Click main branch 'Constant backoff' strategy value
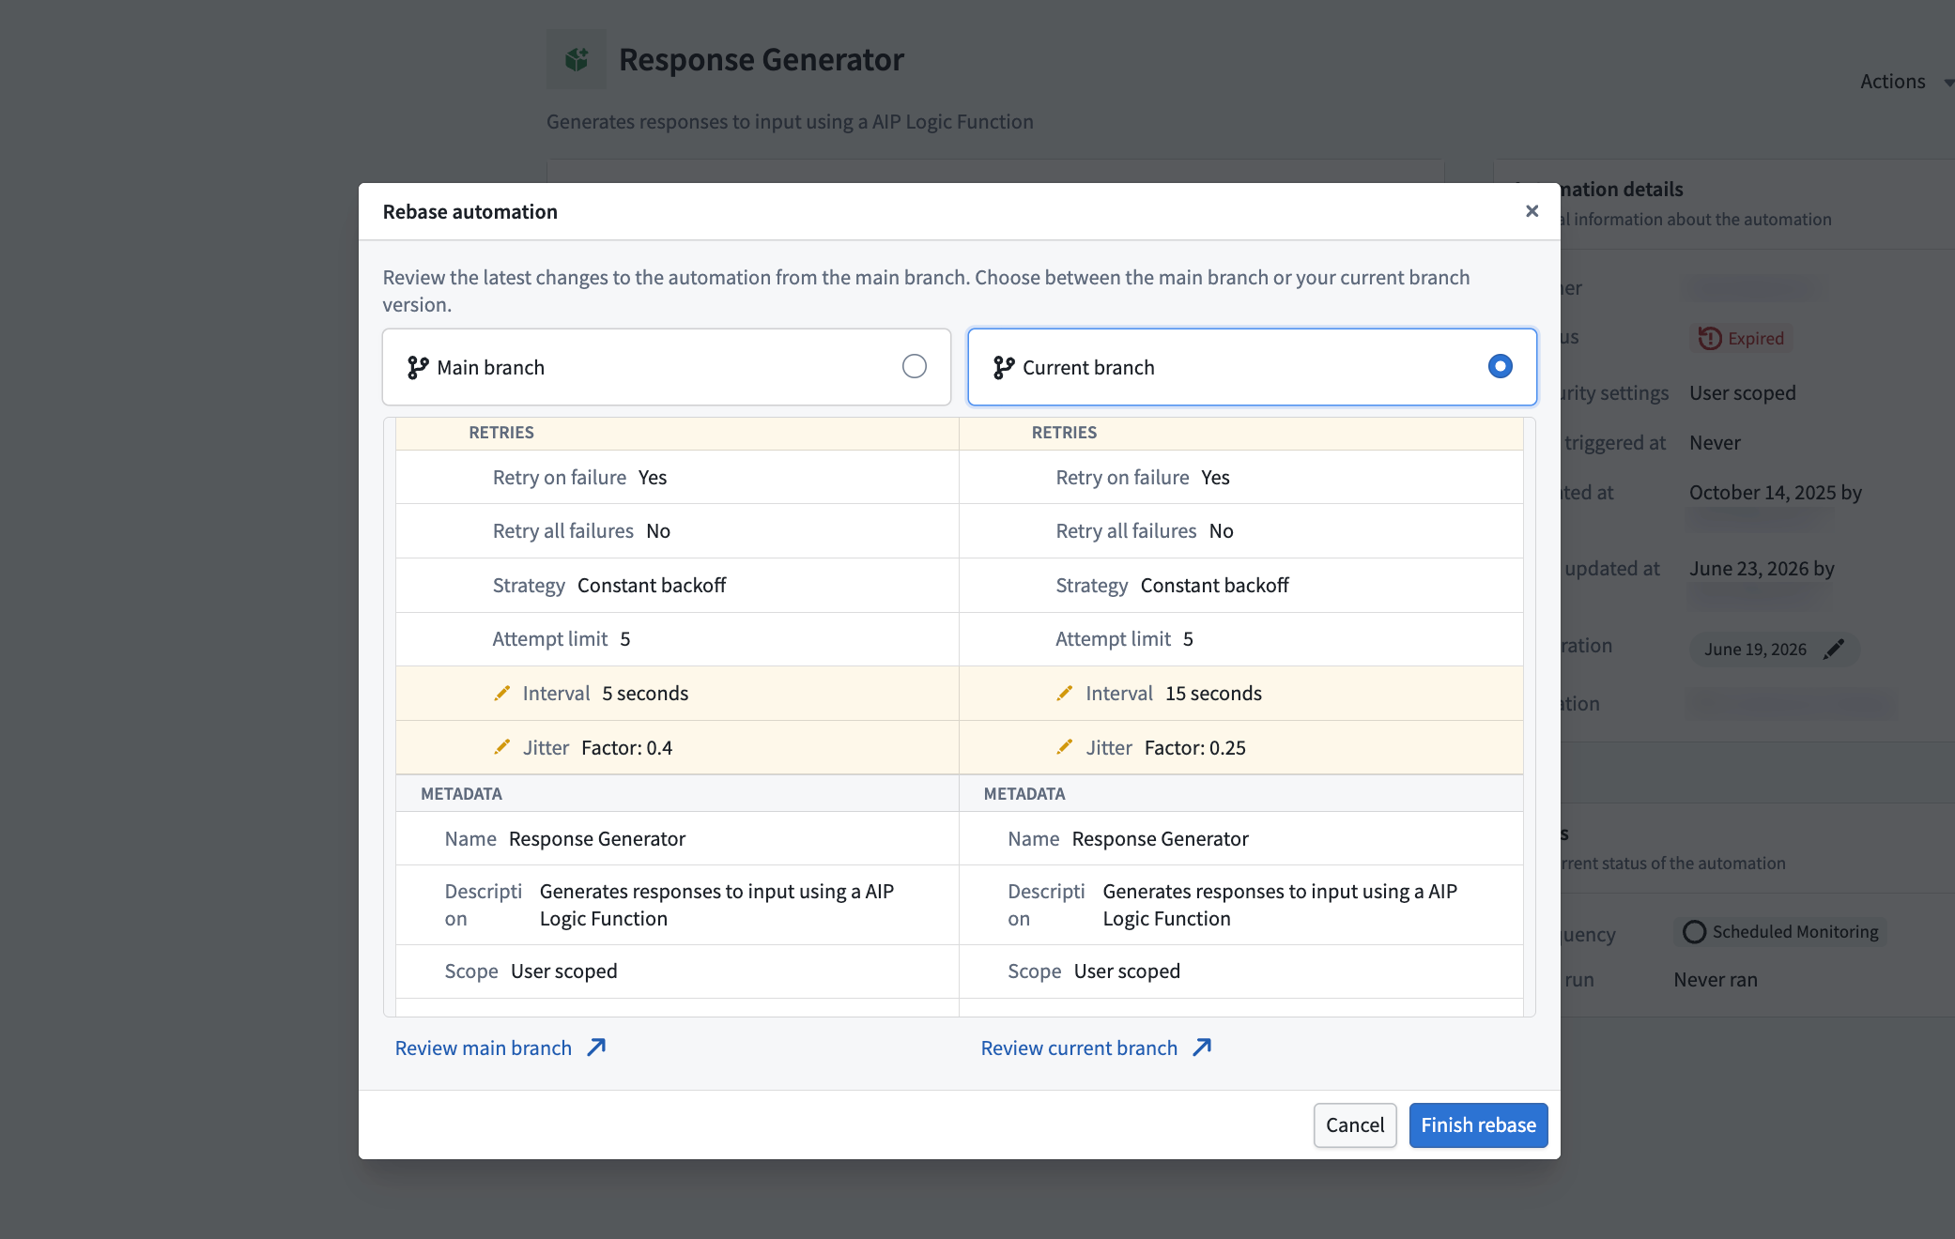Viewport: 1955px width, 1239px height. [x=652, y=586]
